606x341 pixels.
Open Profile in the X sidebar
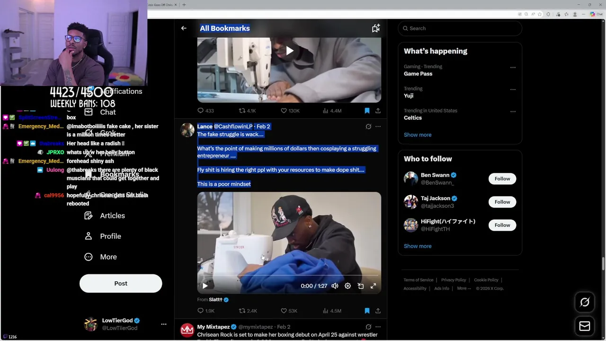[103, 236]
